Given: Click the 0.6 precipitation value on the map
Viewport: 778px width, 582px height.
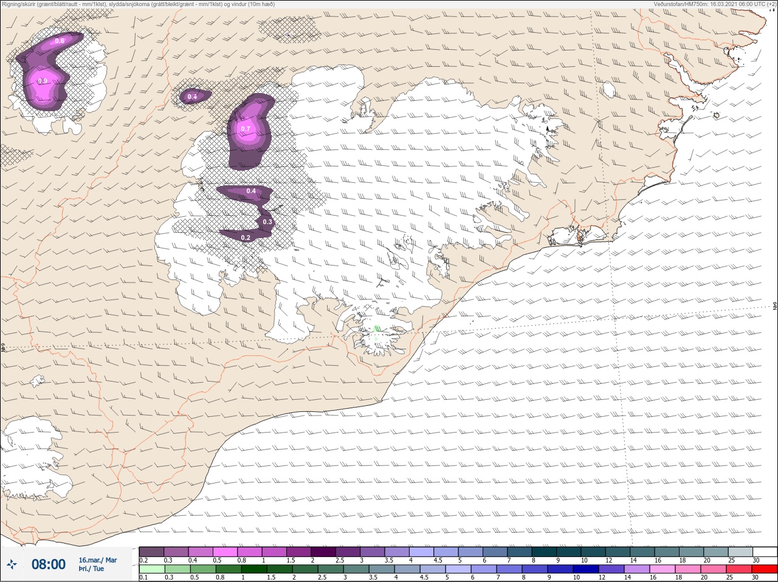Looking at the screenshot, I should click(x=60, y=41).
